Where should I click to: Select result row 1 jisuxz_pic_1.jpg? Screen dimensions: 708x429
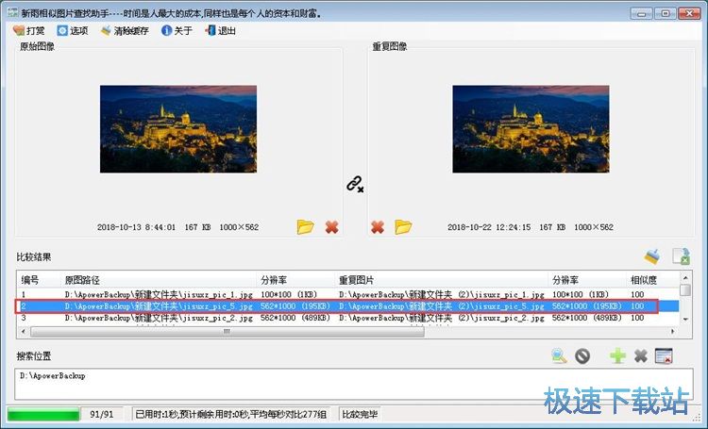point(347,294)
